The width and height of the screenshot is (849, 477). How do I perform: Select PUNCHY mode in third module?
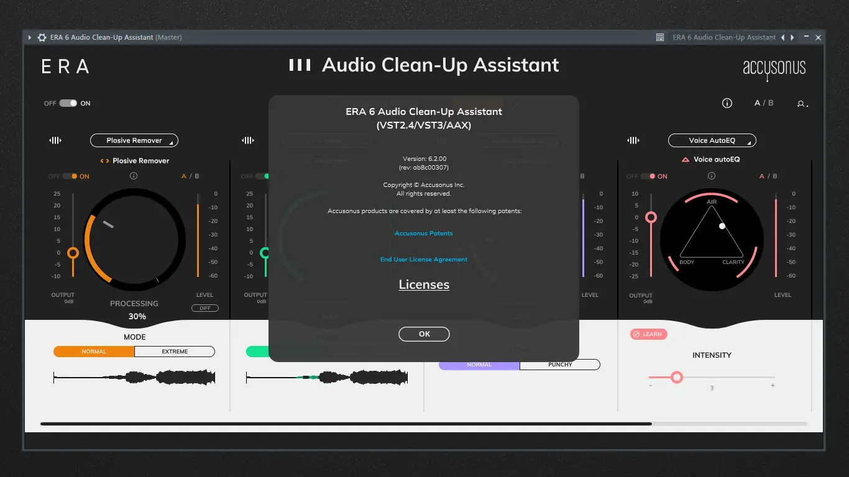click(560, 365)
